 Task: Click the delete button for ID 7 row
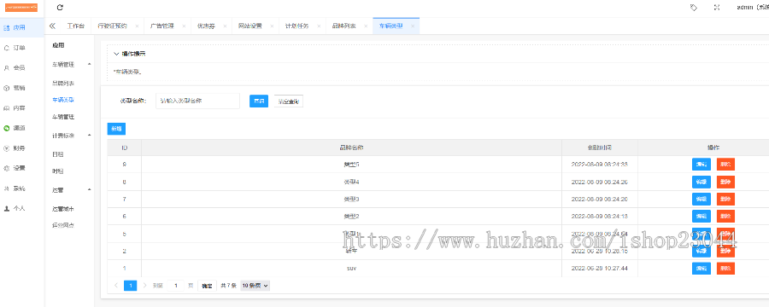pos(725,200)
